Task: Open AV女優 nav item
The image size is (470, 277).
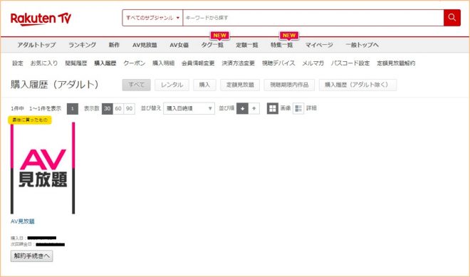Action: (x=179, y=45)
